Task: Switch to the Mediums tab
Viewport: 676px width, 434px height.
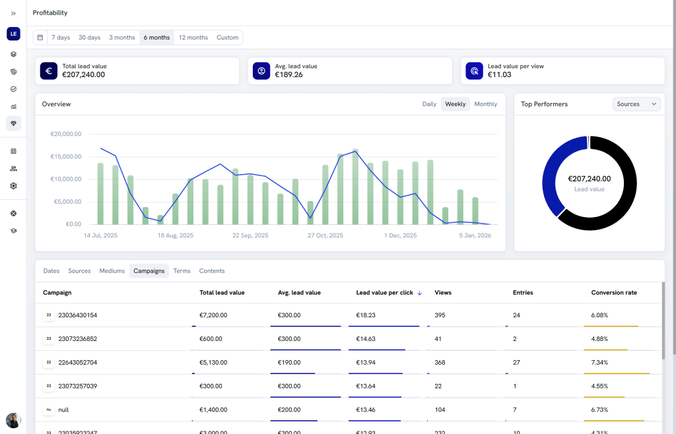Action: [x=112, y=271]
